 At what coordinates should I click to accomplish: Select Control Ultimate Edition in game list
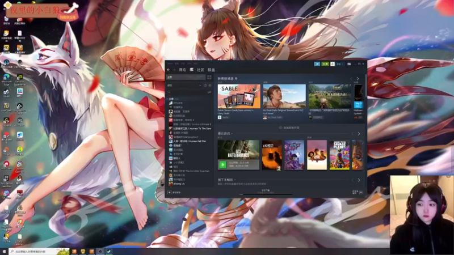coord(190,124)
